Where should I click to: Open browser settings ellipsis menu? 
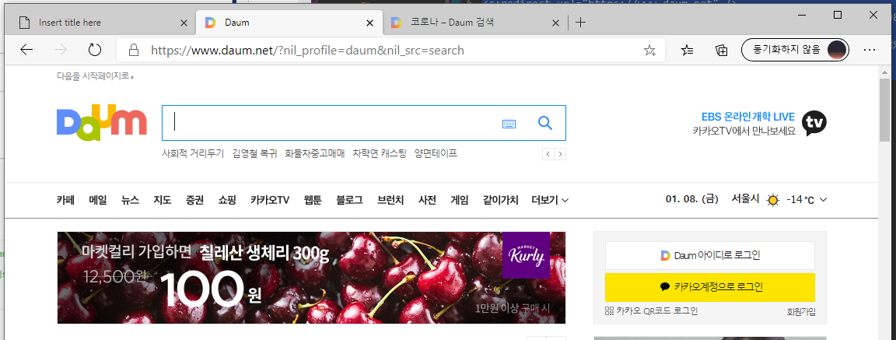coord(869,51)
